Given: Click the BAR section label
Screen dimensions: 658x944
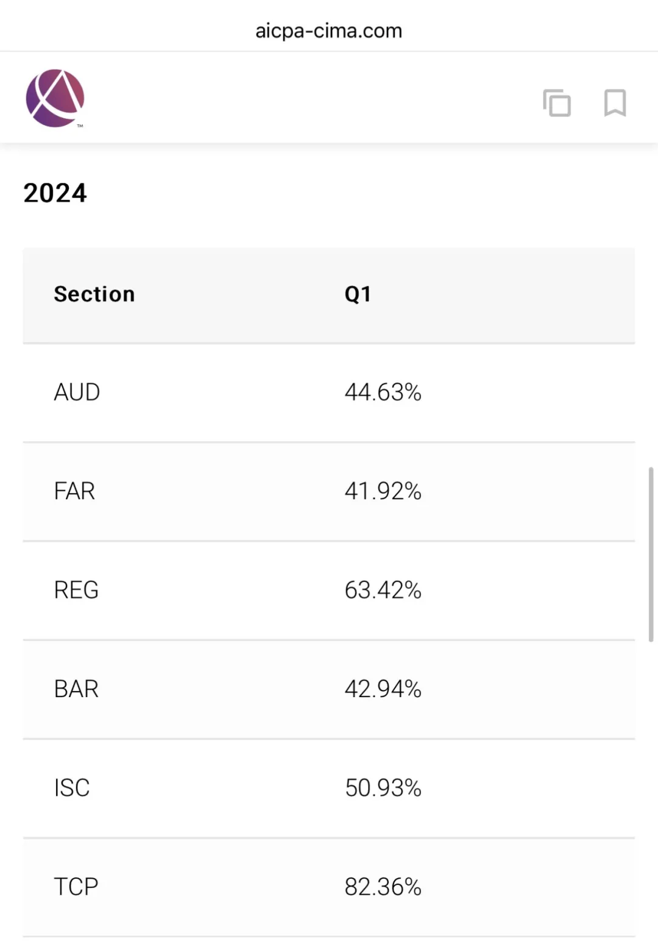Looking at the screenshot, I should tap(77, 689).
